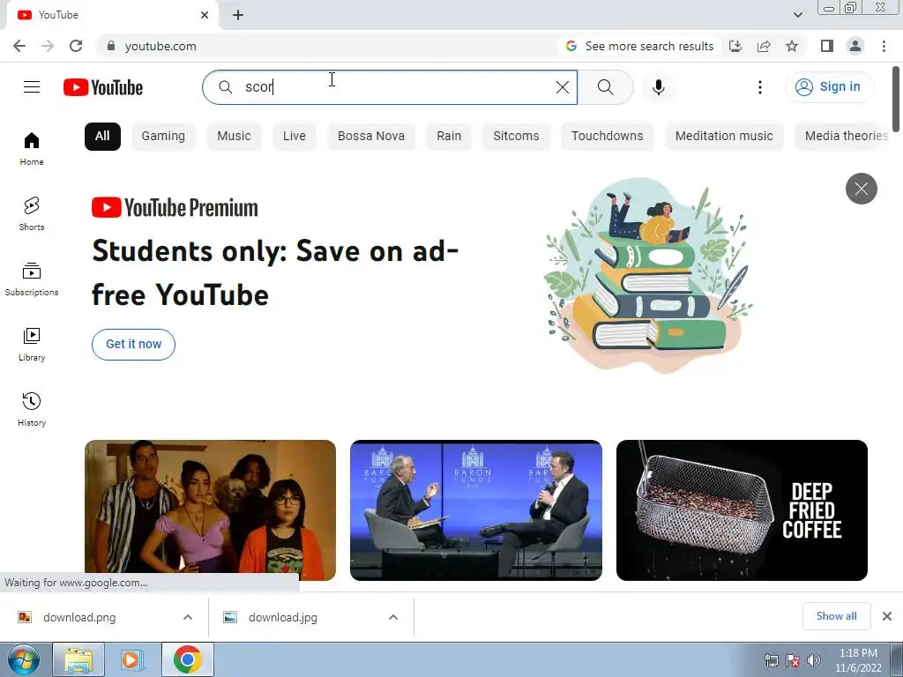View site info via the lock icon
903x677 pixels.
tap(111, 46)
